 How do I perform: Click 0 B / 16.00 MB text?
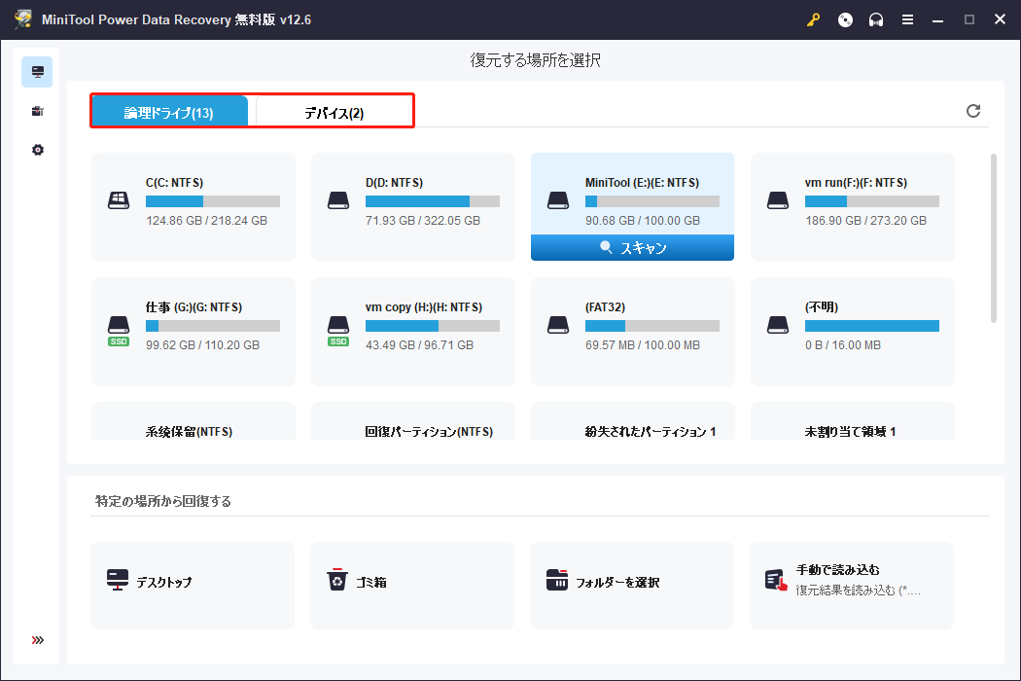pos(843,344)
